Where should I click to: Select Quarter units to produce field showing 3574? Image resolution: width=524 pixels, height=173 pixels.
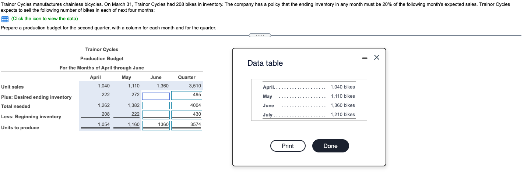point(187,125)
